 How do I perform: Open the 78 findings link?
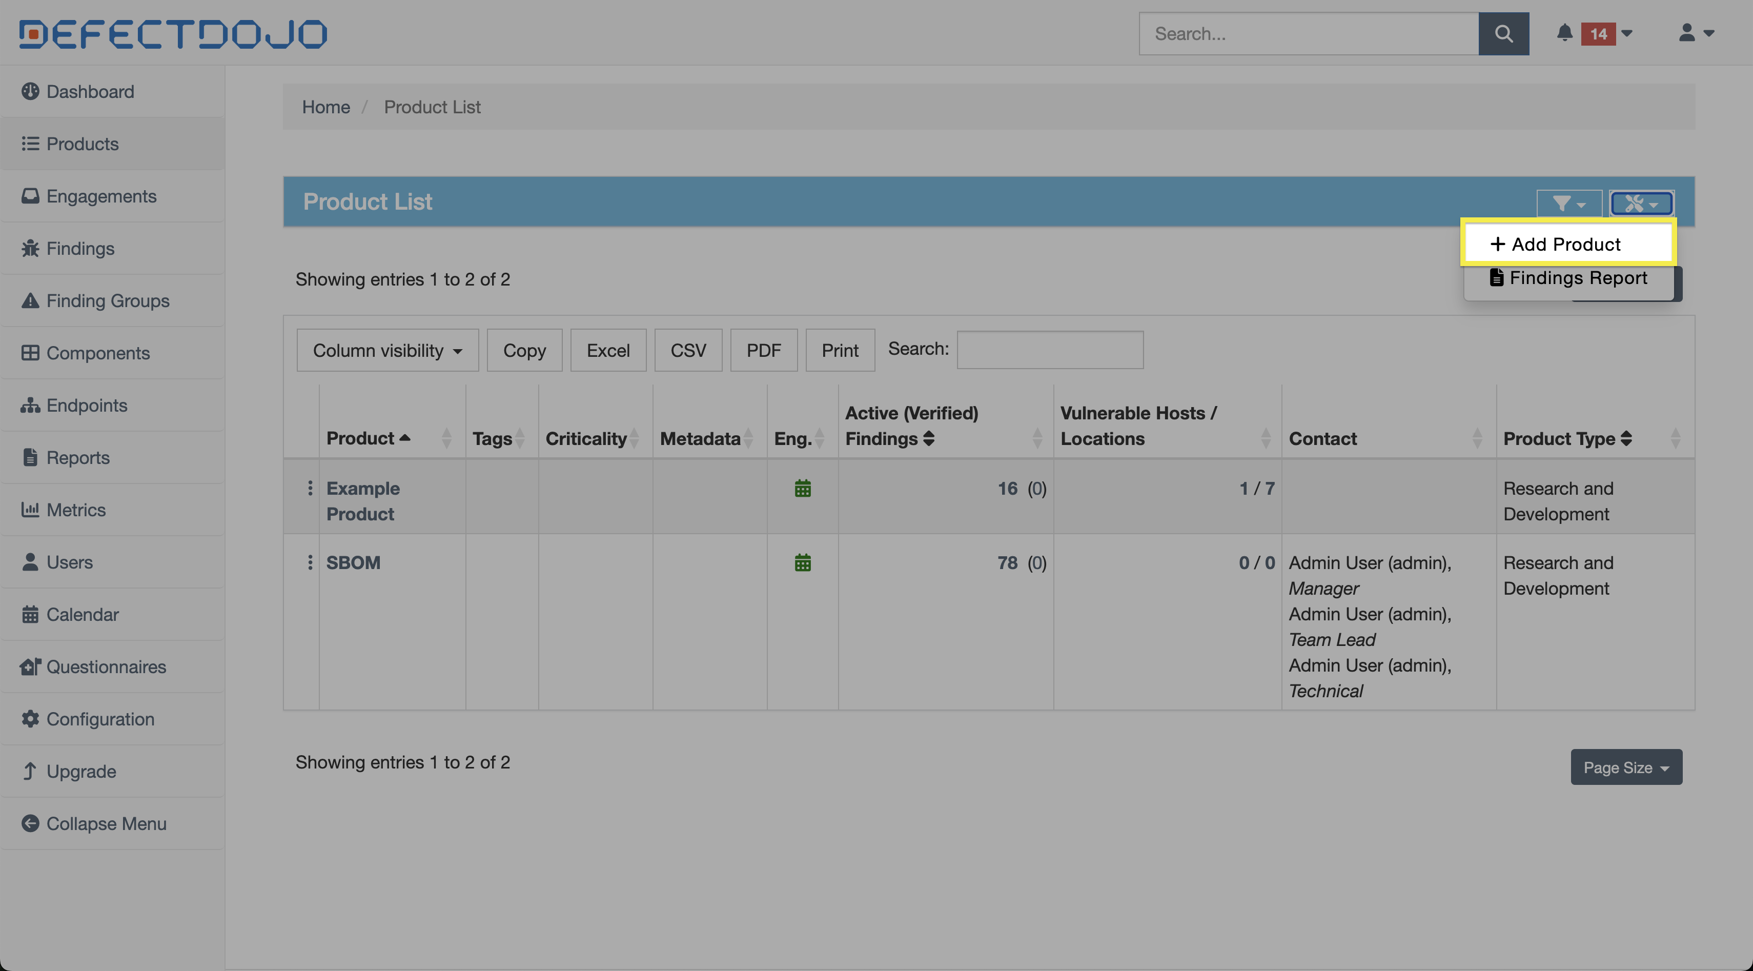coord(1007,563)
